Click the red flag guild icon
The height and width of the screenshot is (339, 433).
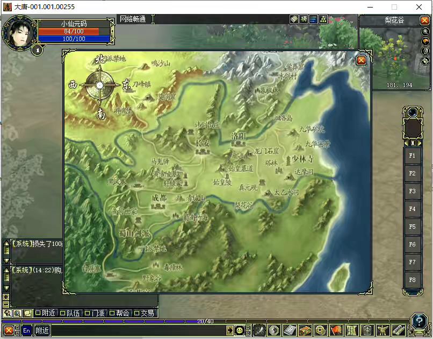pyautogui.click(x=336, y=330)
